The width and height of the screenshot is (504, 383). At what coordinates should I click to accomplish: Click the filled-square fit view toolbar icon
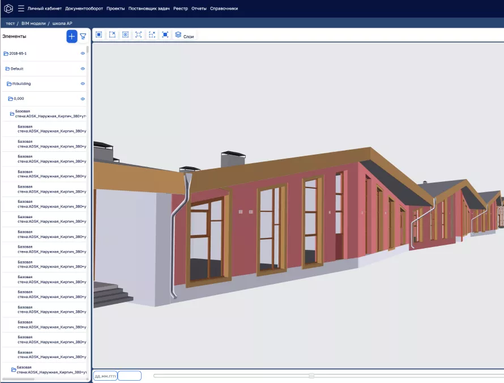(x=165, y=35)
